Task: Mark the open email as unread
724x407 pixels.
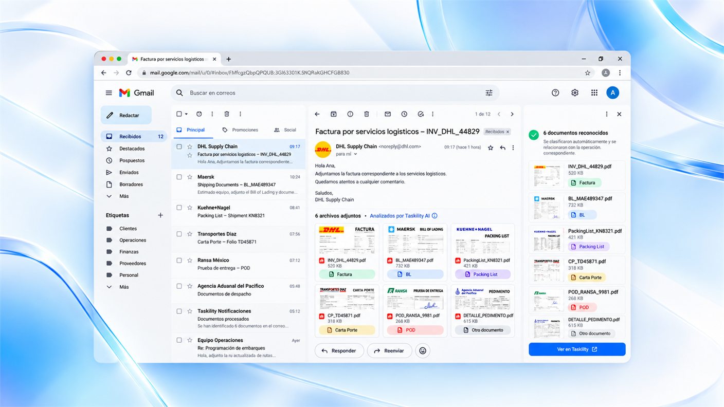Action: (x=388, y=114)
